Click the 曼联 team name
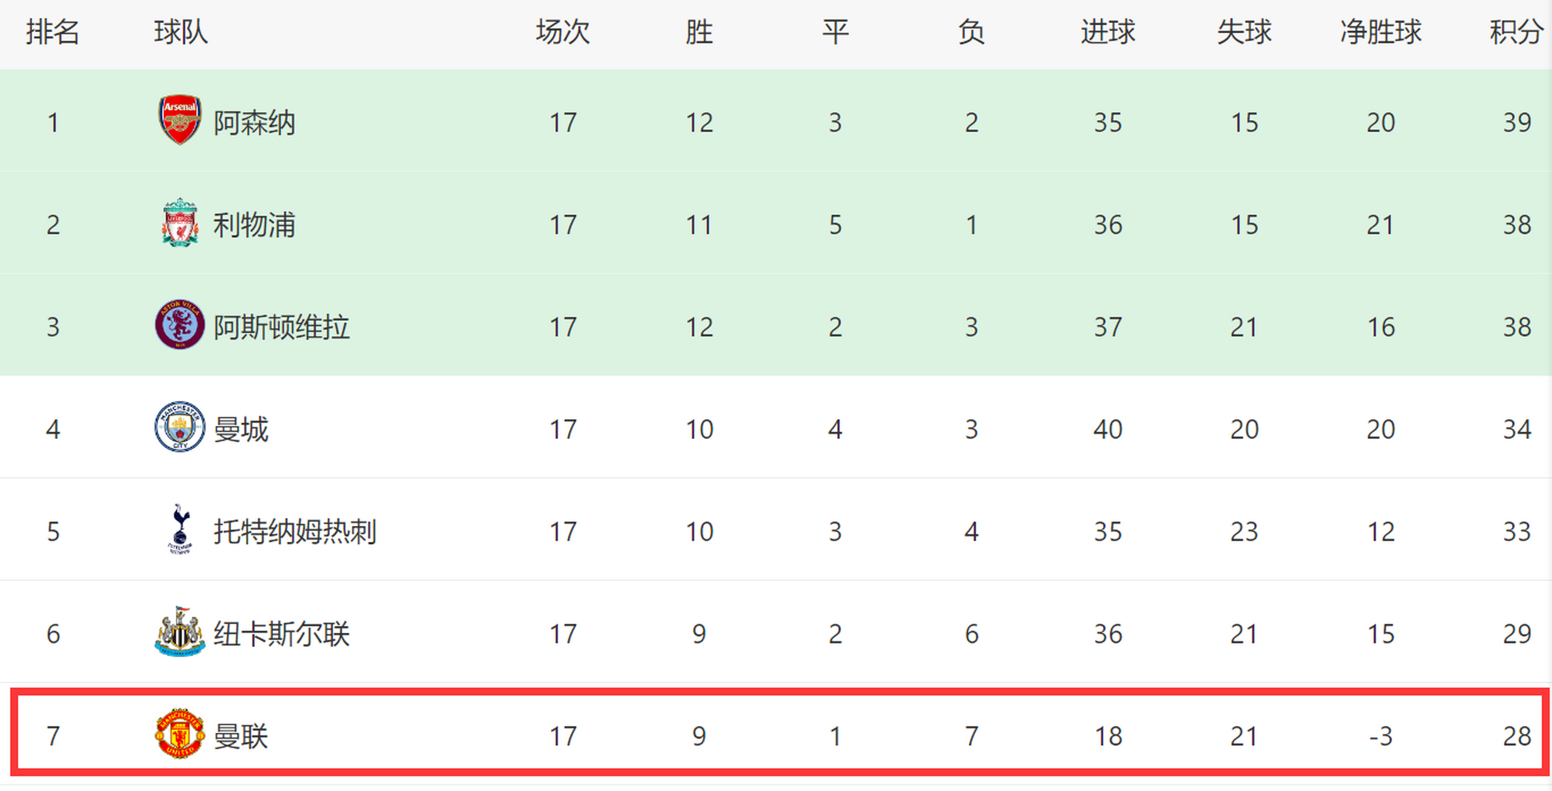The width and height of the screenshot is (1552, 791). [240, 737]
